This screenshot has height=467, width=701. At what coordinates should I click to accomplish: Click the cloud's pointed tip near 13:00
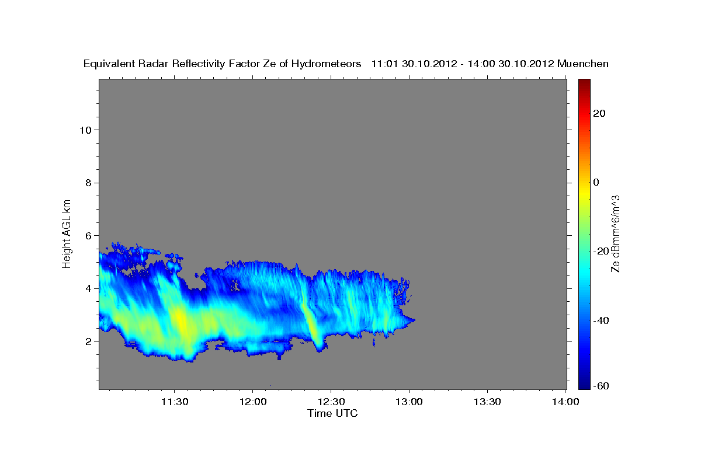pos(412,320)
